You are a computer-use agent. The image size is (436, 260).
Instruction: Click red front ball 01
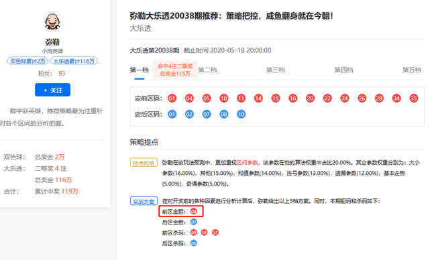tap(172, 98)
